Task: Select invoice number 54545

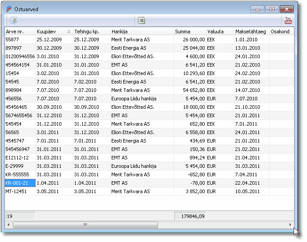Action: point(20,82)
